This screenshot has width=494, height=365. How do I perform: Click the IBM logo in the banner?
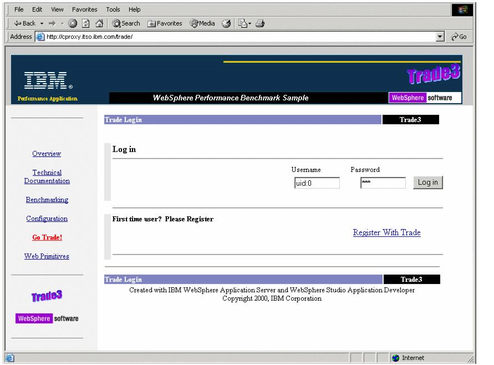click(x=48, y=80)
